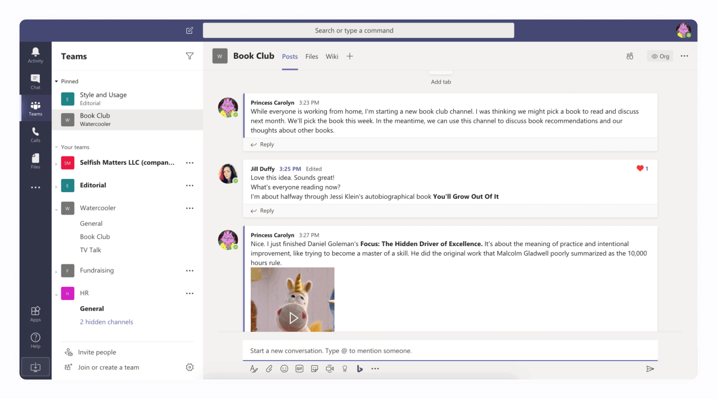The image size is (717, 399).
Task: Open the GIF picker
Action: pyautogui.click(x=299, y=369)
